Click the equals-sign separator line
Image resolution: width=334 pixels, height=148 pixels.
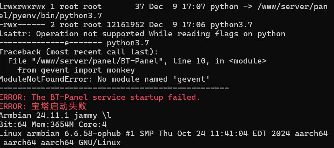[x=114, y=88]
